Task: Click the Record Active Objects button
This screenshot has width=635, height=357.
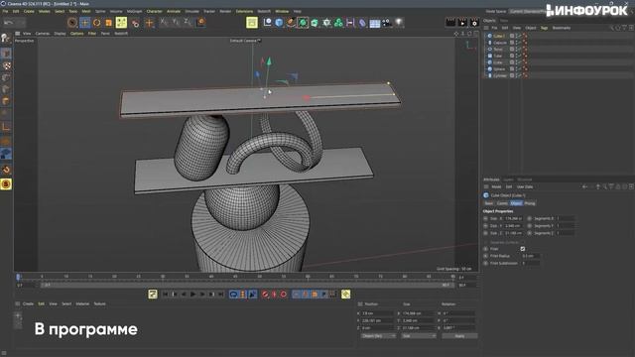Action: click(265, 295)
